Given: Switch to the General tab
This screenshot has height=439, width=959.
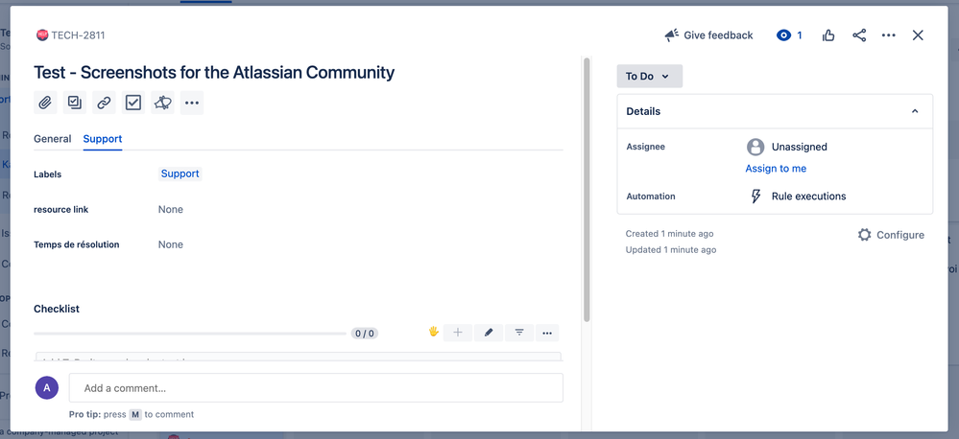Looking at the screenshot, I should tap(53, 139).
